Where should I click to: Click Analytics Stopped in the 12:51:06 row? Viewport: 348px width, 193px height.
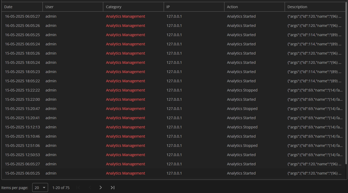242,146
